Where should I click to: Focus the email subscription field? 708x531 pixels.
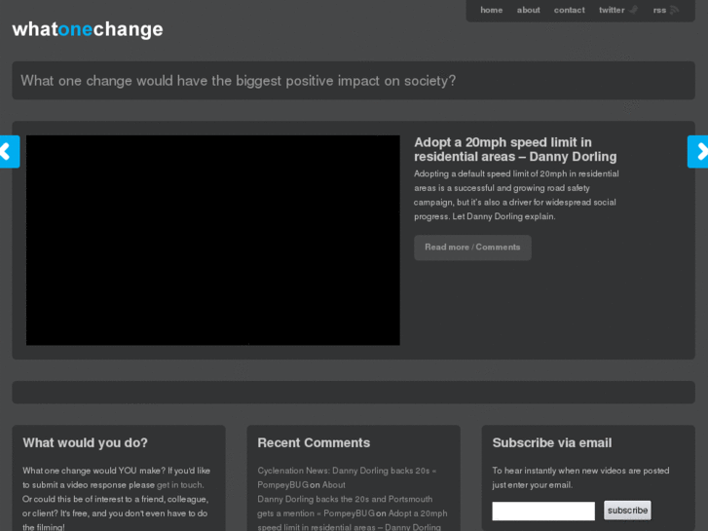[x=543, y=511]
